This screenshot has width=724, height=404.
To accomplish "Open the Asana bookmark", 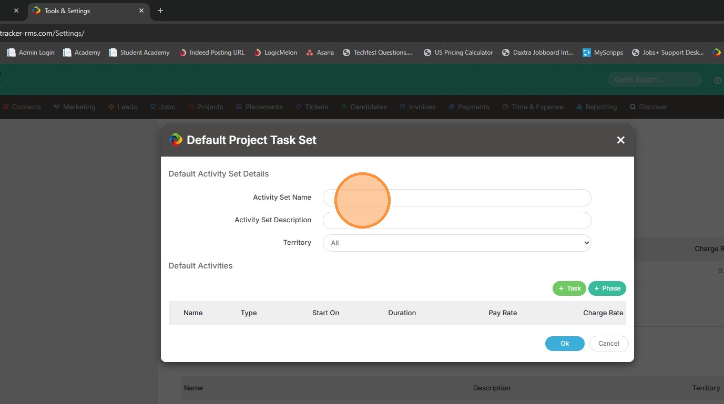I will 320,53.
